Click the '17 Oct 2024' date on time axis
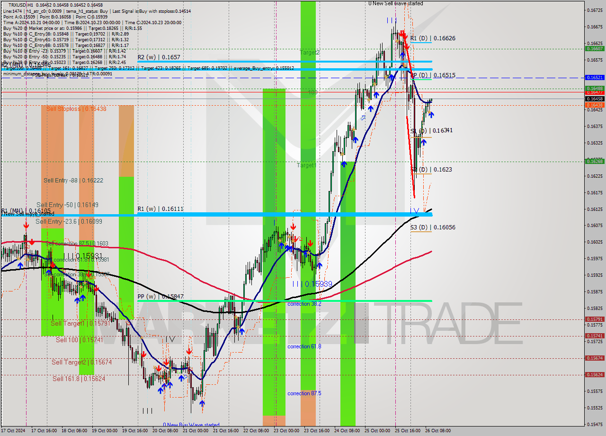 [13, 431]
